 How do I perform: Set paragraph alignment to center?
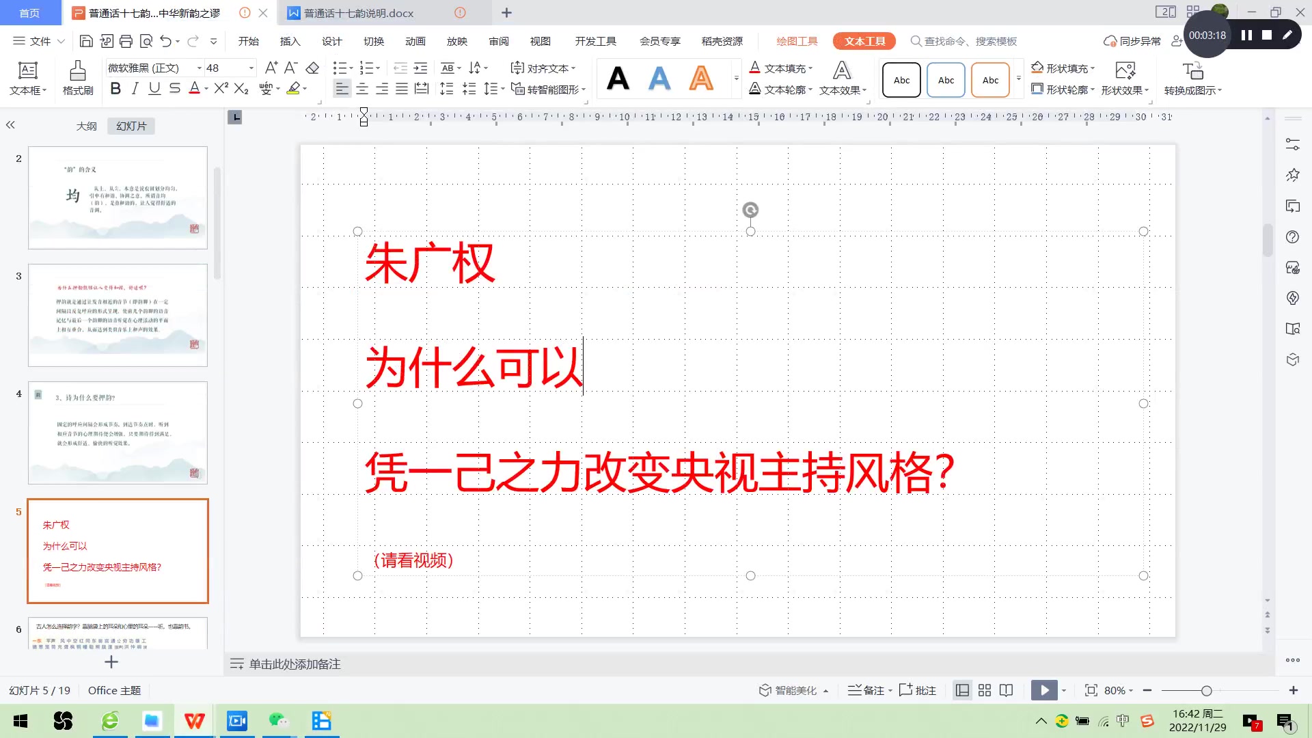tap(362, 89)
